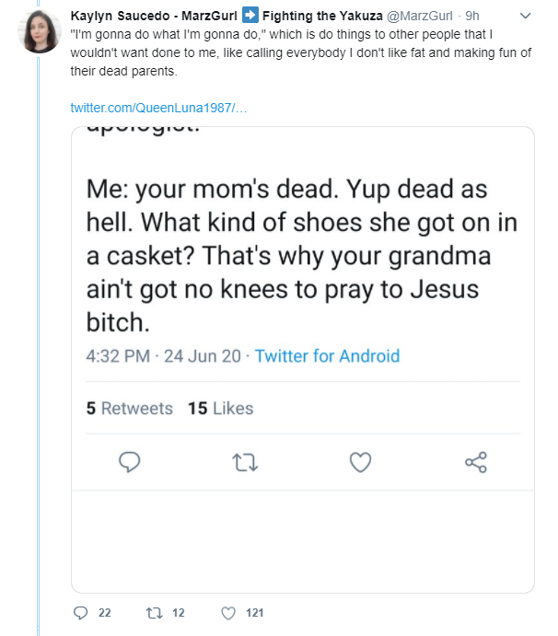Click the Kaylyn Saucedo - MarzGurl display name
The image size is (558, 636).
pos(154,16)
